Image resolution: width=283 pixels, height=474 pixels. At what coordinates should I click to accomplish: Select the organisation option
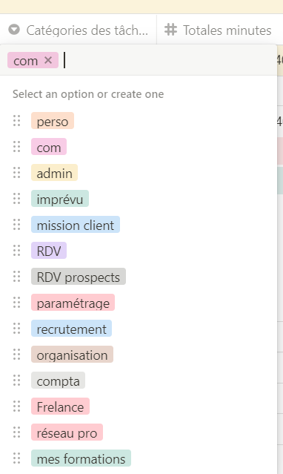point(72,355)
